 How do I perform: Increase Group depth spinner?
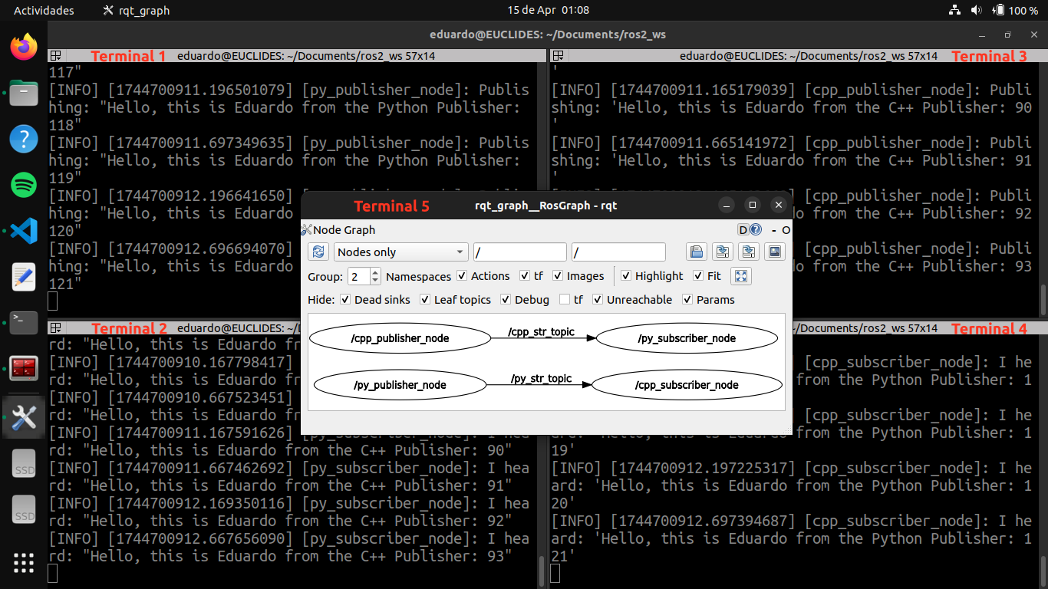coord(375,271)
